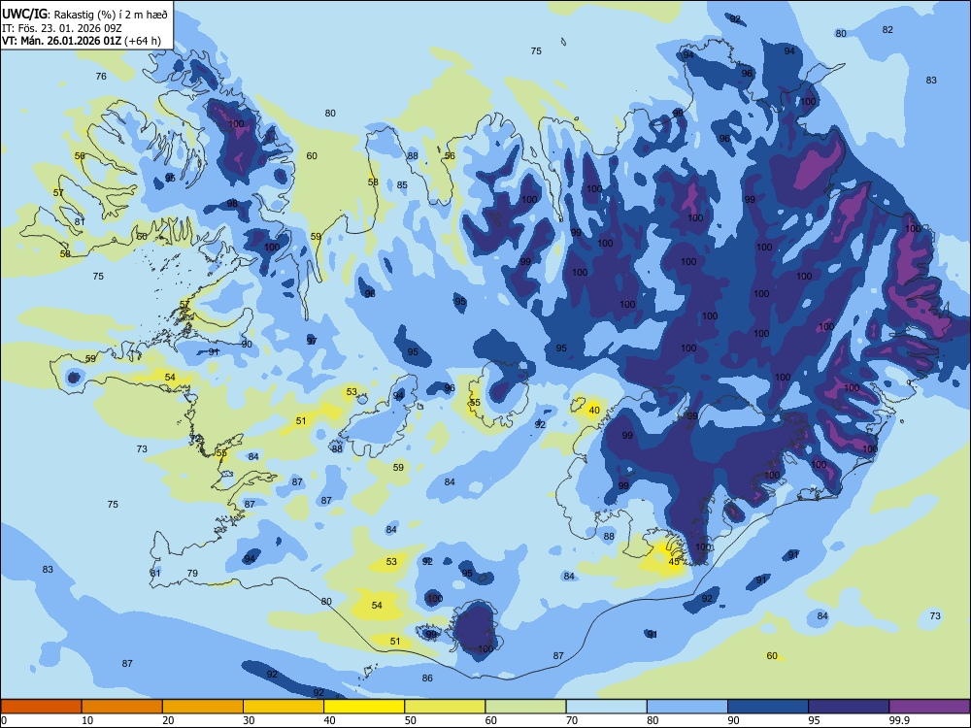Click the pale green 60–70 legend swatch
The image size is (971, 728).
coord(525,707)
